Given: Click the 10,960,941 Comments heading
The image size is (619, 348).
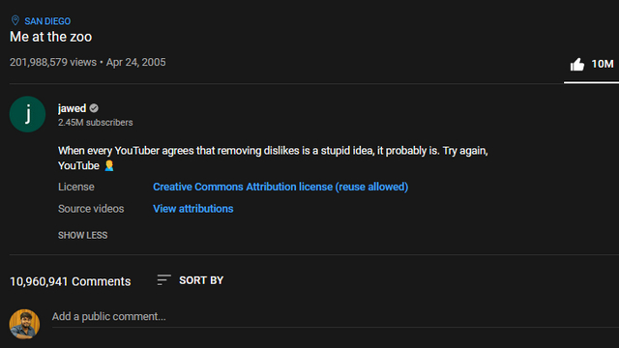Looking at the screenshot, I should [x=71, y=281].
